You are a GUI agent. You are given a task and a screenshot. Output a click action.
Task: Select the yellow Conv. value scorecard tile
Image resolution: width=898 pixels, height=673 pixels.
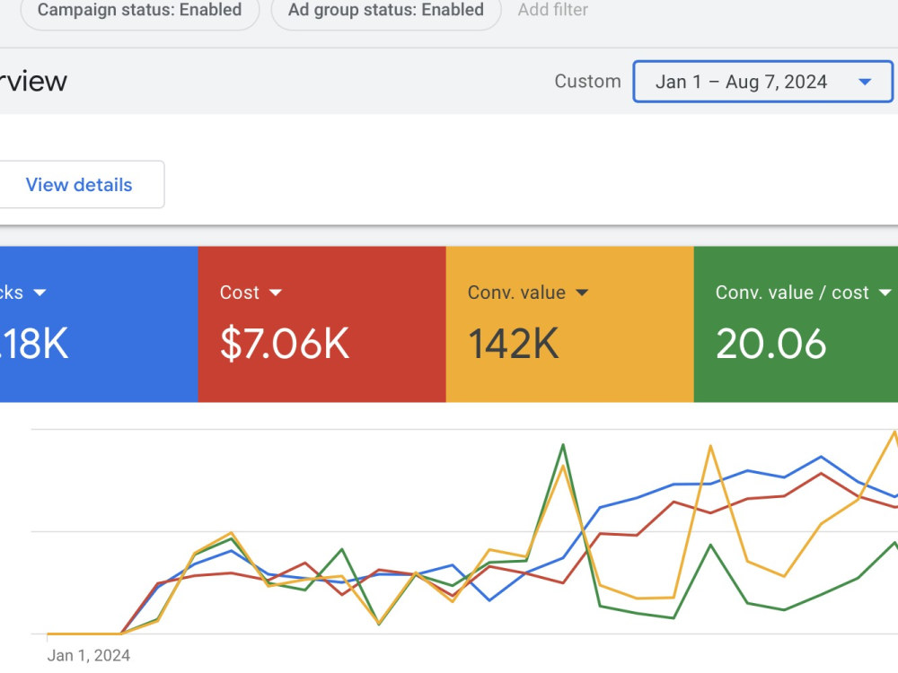tap(570, 324)
